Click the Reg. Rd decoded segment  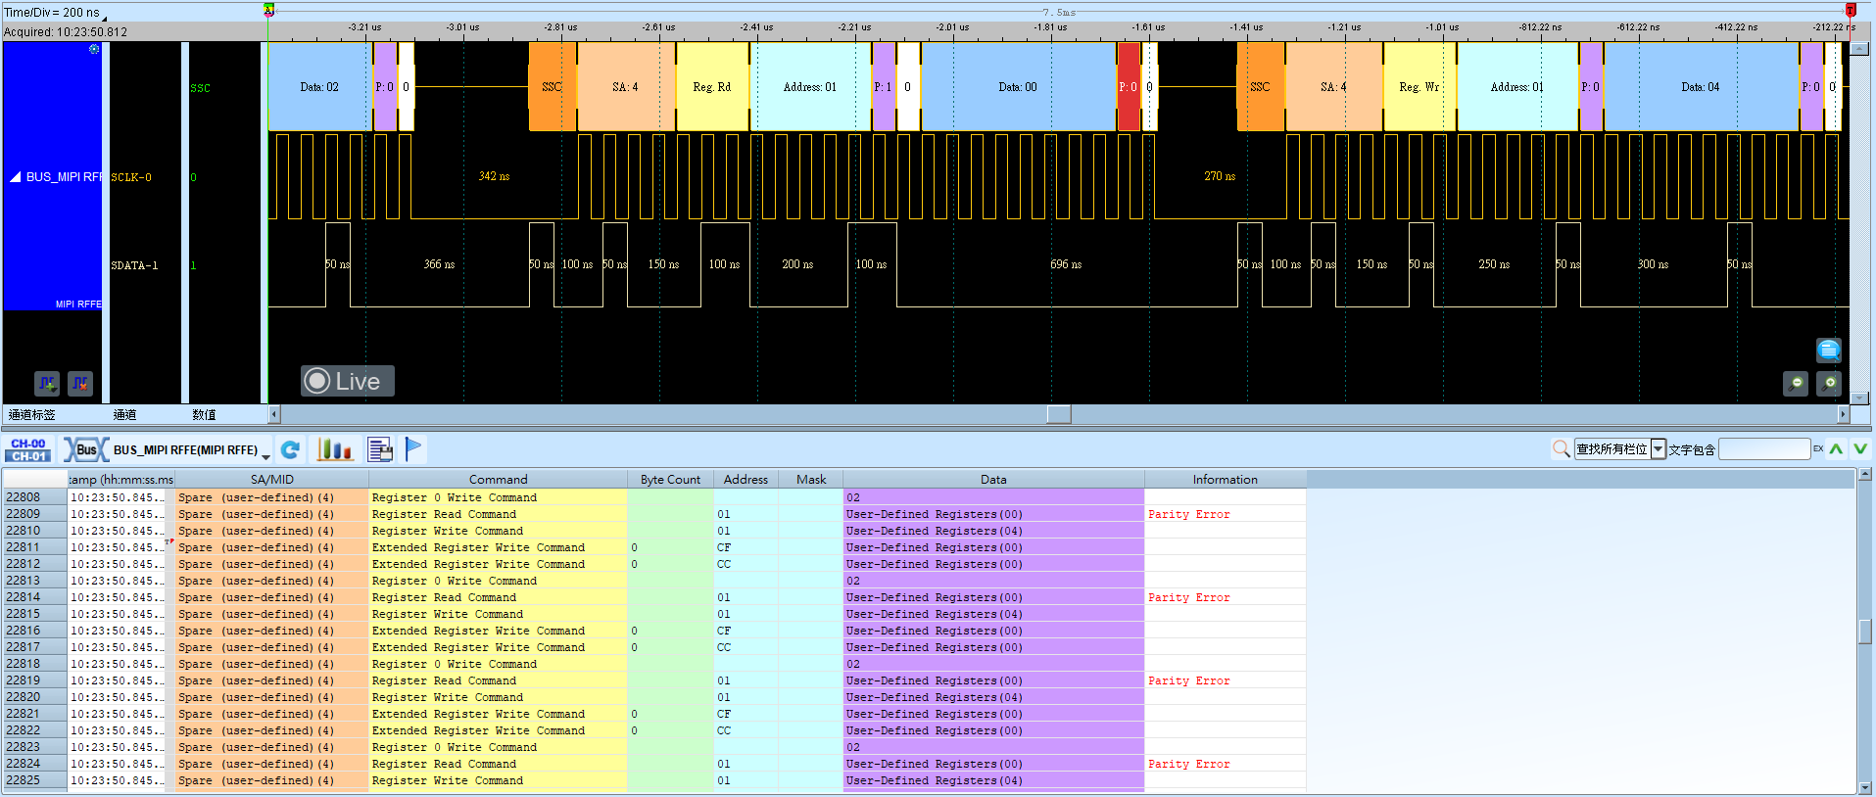pos(712,87)
